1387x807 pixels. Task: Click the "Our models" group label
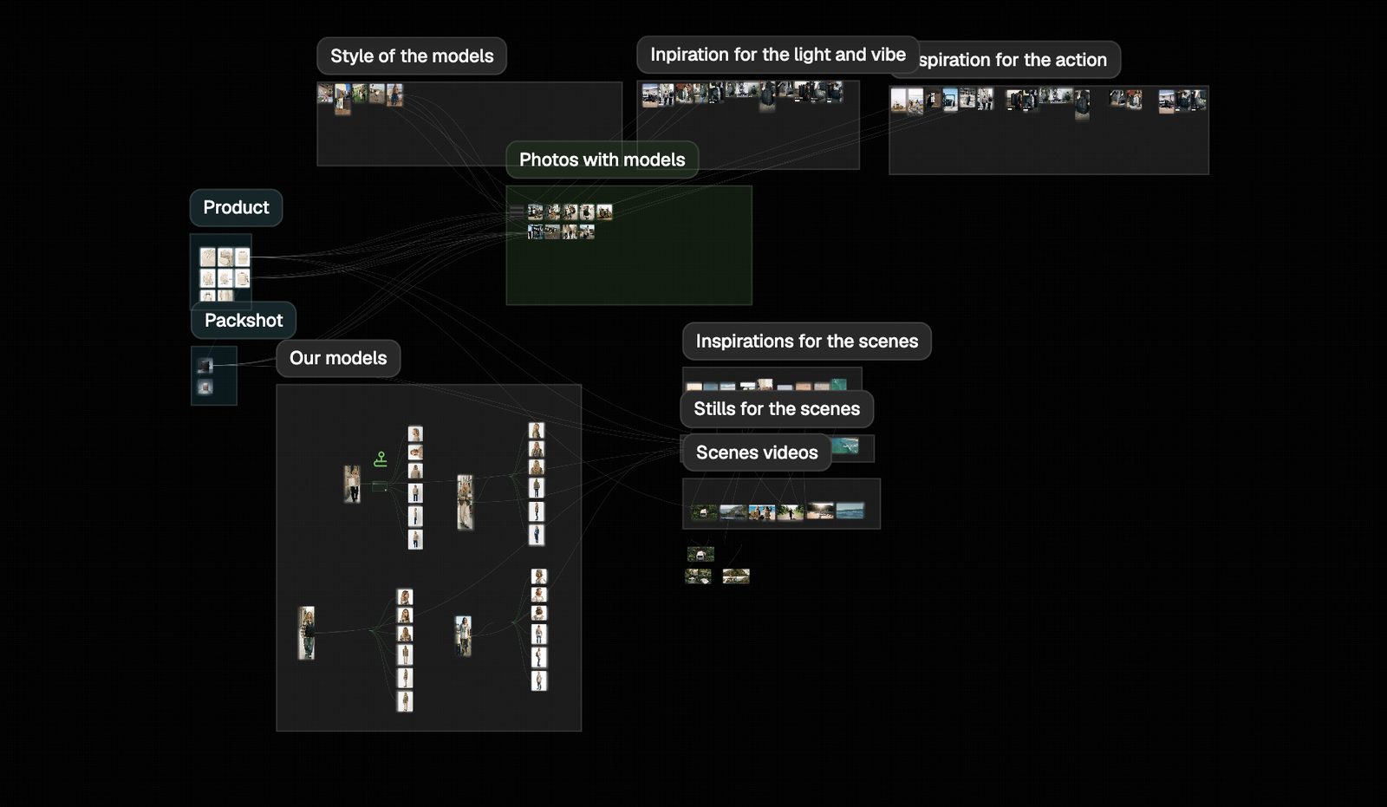click(x=338, y=358)
